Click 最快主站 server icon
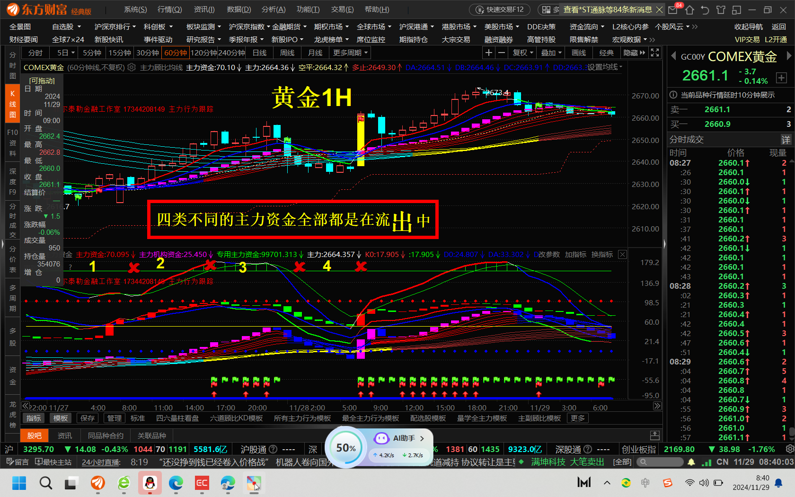The height and width of the screenshot is (497, 795). click(x=53, y=462)
